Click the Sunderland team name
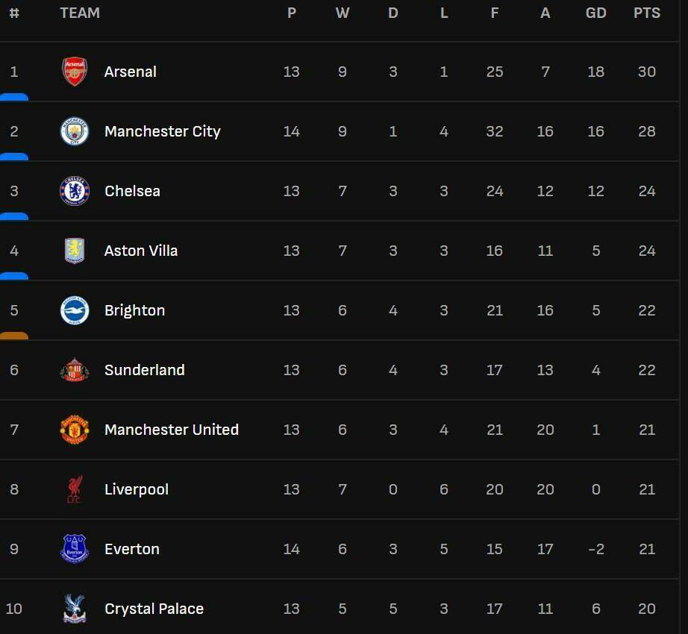The image size is (688, 634). (144, 370)
